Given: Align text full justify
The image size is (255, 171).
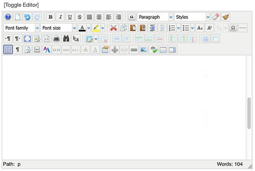Looking at the screenshot, I should click(x=89, y=17).
